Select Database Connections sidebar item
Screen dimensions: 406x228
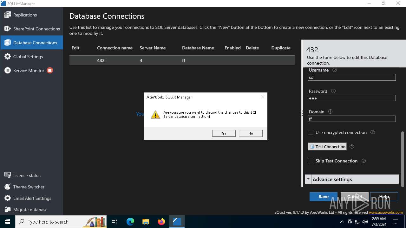[x=32, y=43]
